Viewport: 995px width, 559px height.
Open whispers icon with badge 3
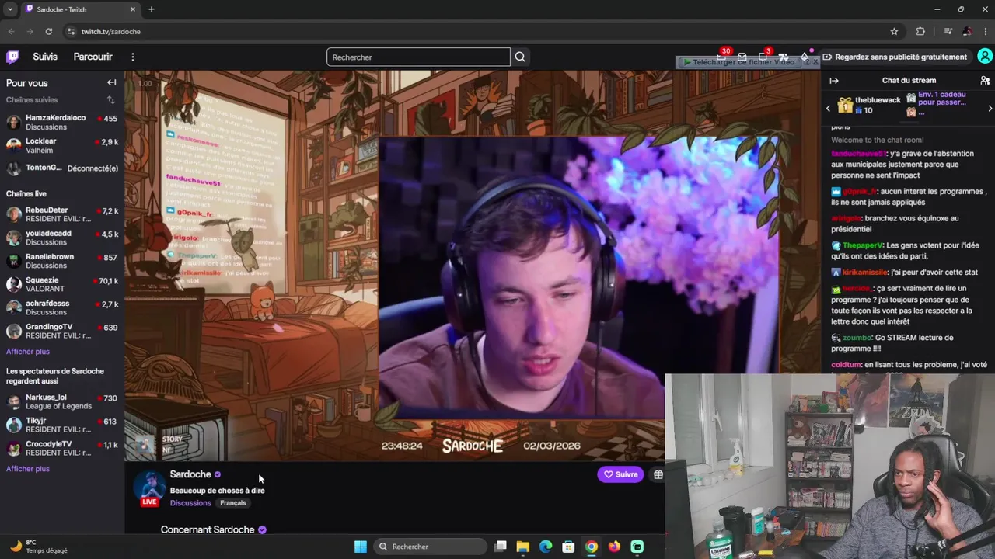pos(763,57)
